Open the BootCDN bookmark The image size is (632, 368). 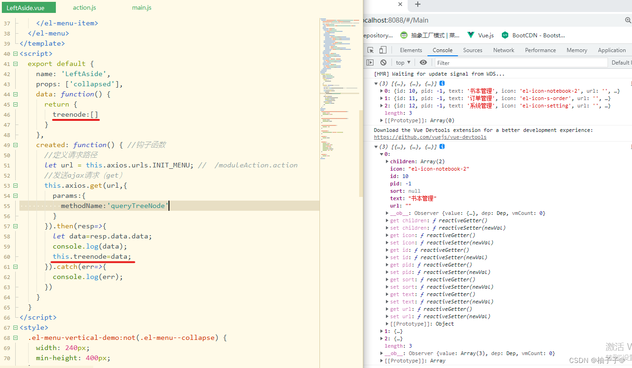533,35
